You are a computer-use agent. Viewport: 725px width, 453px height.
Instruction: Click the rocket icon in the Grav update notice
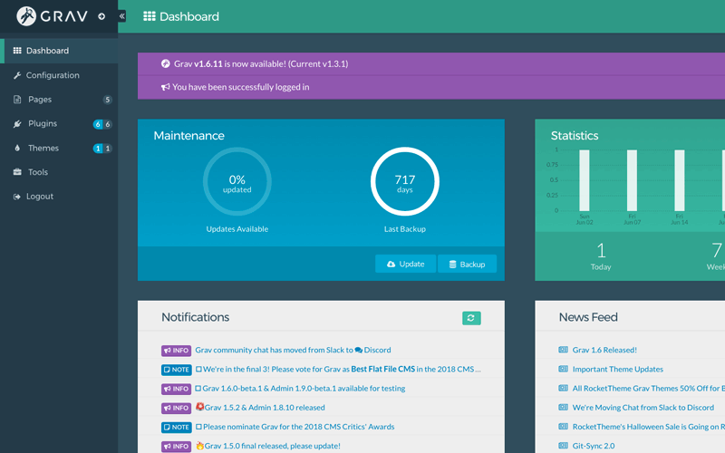click(x=166, y=63)
